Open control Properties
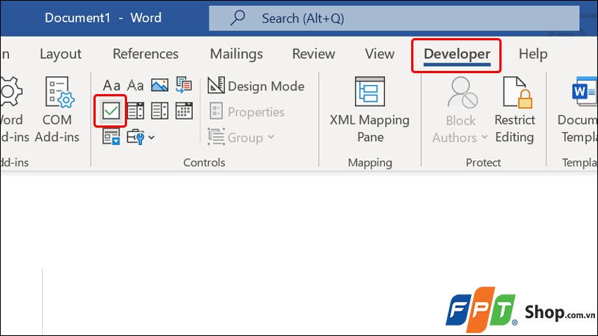 click(x=247, y=112)
